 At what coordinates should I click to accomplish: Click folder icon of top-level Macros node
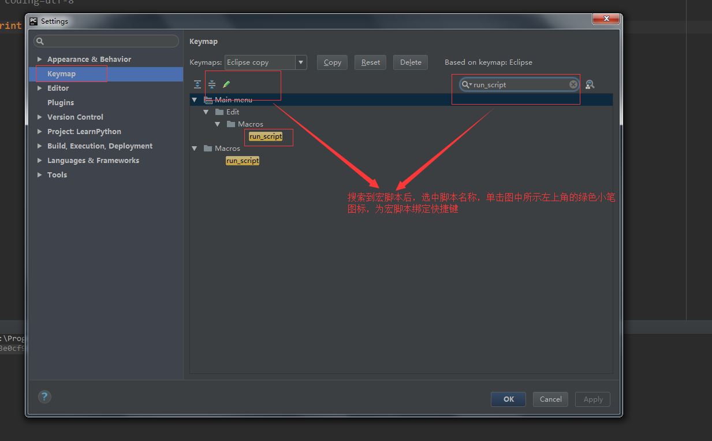[208, 149]
